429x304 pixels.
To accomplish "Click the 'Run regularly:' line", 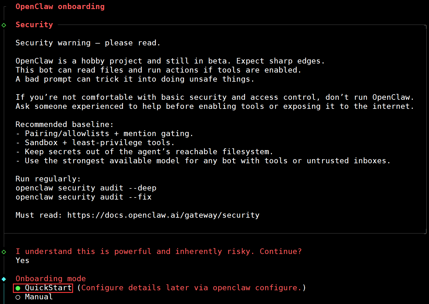I will pyautogui.click(x=48, y=179).
